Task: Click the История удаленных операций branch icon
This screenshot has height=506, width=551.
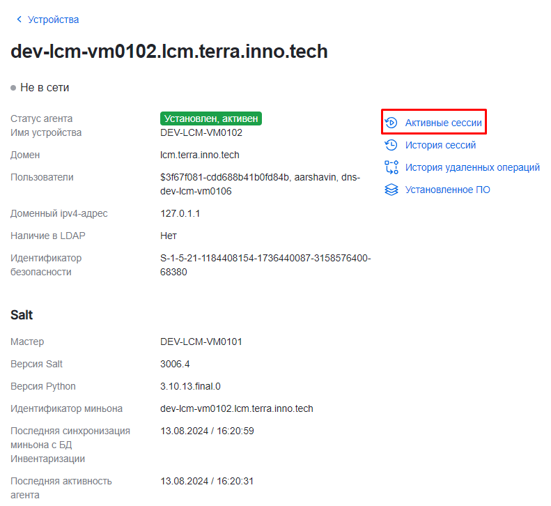Action: pyautogui.click(x=391, y=167)
